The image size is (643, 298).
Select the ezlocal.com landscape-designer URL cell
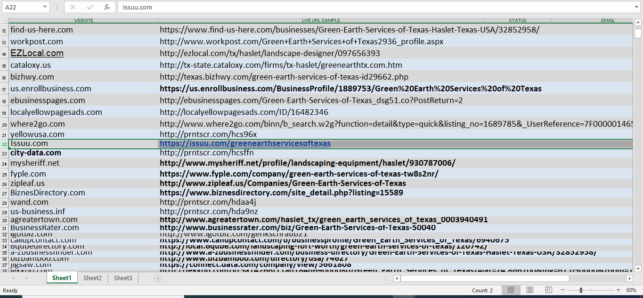tap(321, 53)
